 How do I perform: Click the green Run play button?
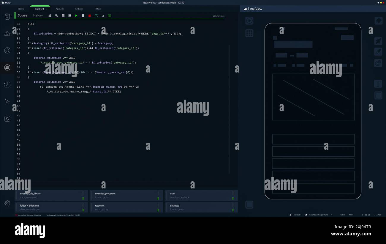76,15
